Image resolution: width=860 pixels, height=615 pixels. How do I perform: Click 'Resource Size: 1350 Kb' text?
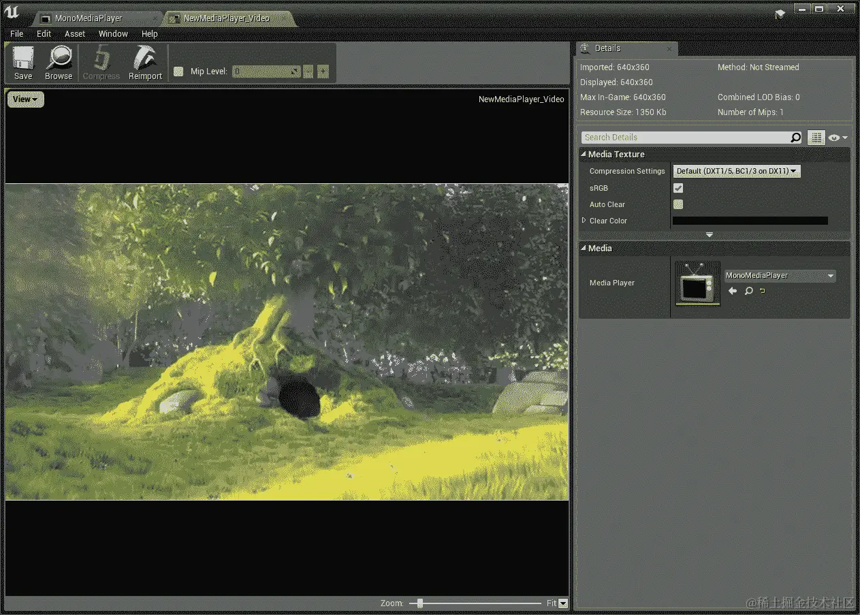pos(623,112)
